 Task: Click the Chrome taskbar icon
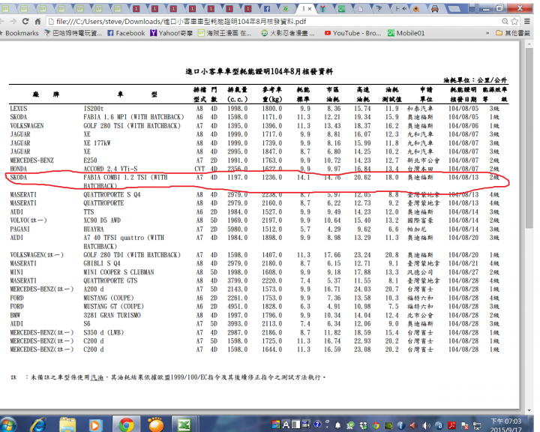click(127, 424)
